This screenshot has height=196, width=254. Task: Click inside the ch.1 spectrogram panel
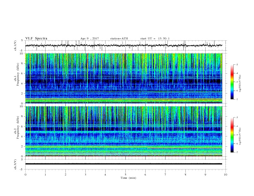click(123, 78)
